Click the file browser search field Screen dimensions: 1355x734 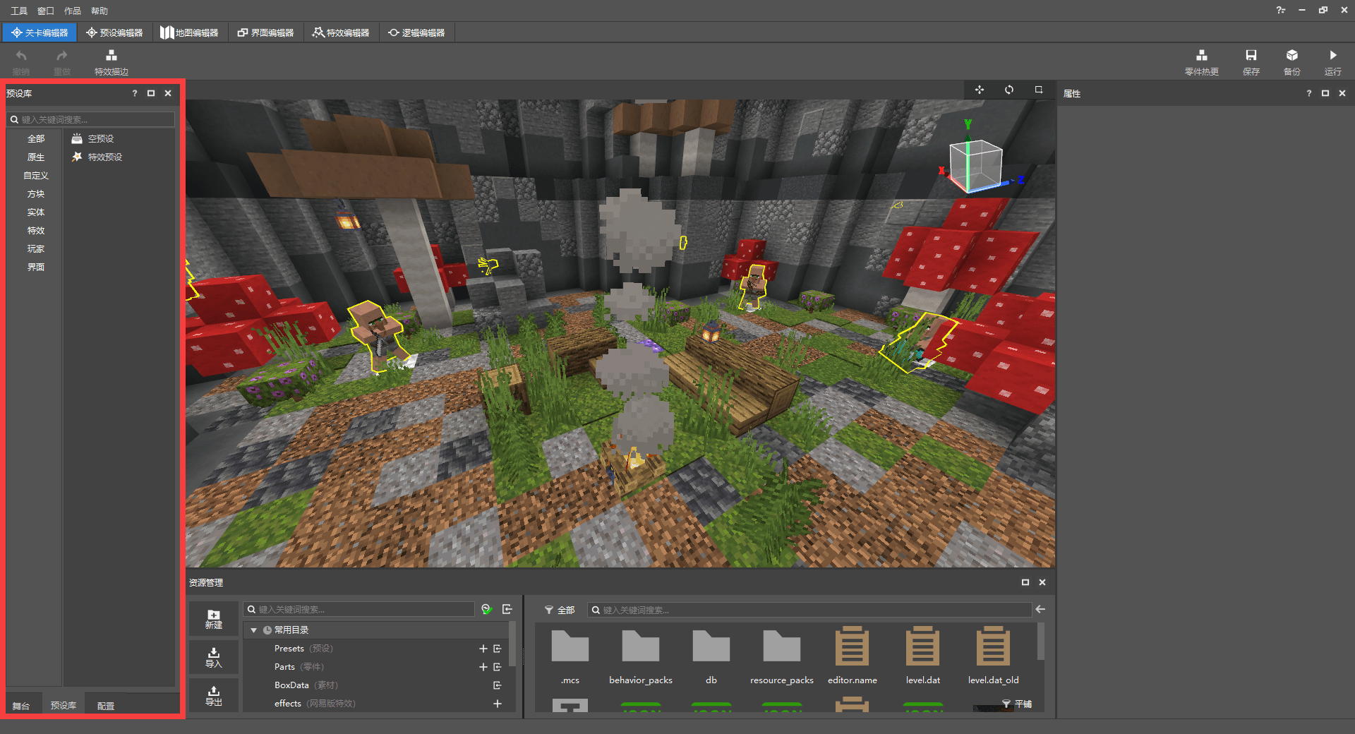pos(809,610)
